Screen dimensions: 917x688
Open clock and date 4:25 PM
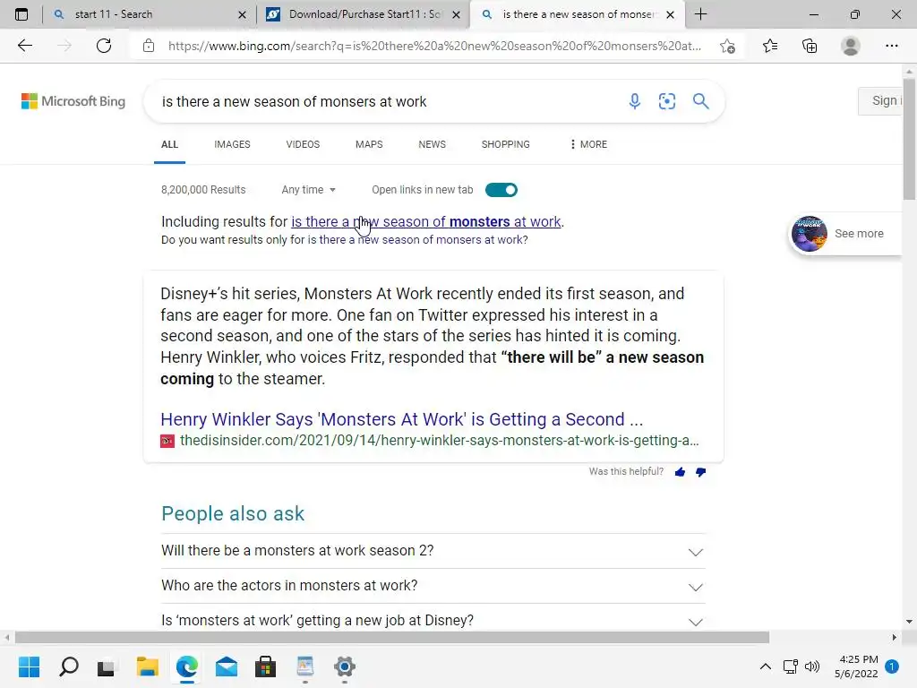[x=856, y=666]
